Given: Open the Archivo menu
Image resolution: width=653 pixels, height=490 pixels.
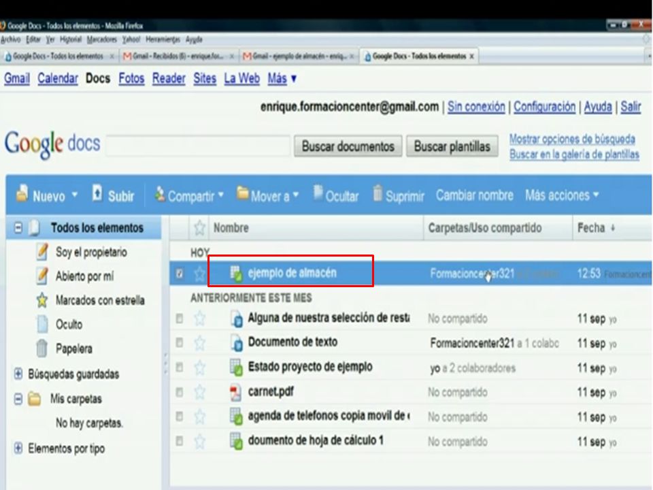Looking at the screenshot, I should click(10, 39).
